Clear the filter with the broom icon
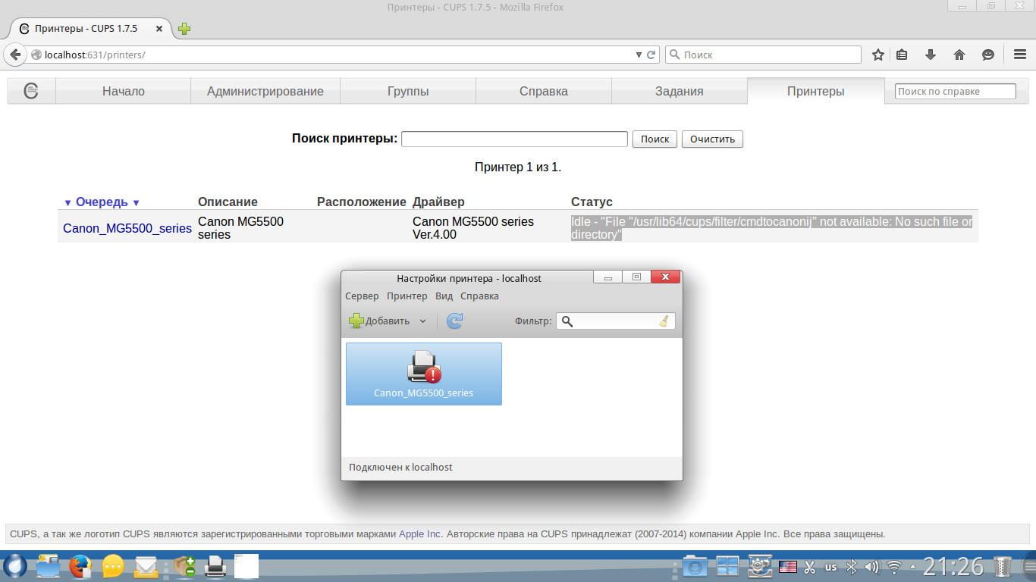Viewport: 1036px width, 582px height. (x=664, y=321)
